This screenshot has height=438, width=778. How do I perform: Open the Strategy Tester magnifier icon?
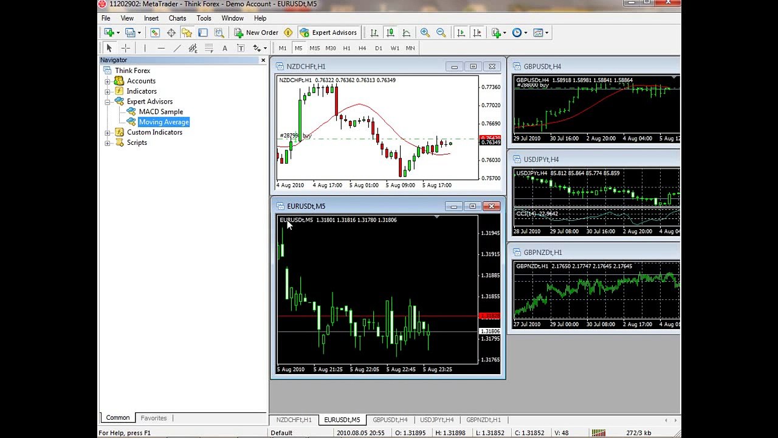pyautogui.click(x=219, y=33)
